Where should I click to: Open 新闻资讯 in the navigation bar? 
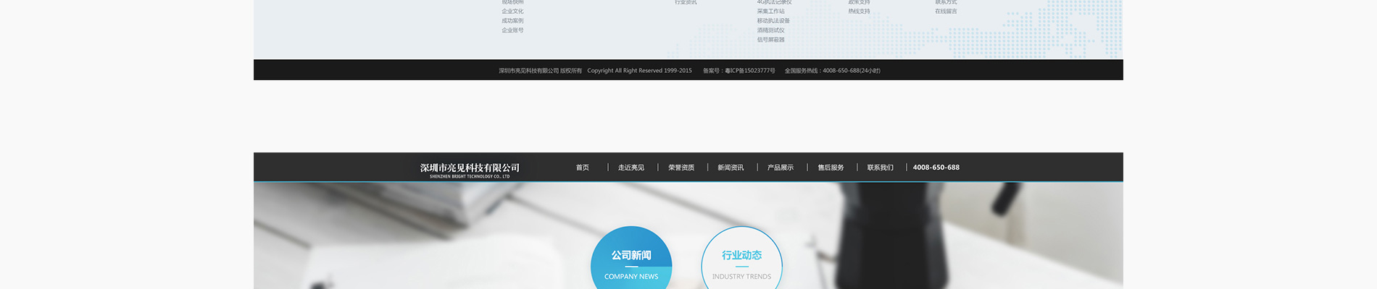[731, 168]
